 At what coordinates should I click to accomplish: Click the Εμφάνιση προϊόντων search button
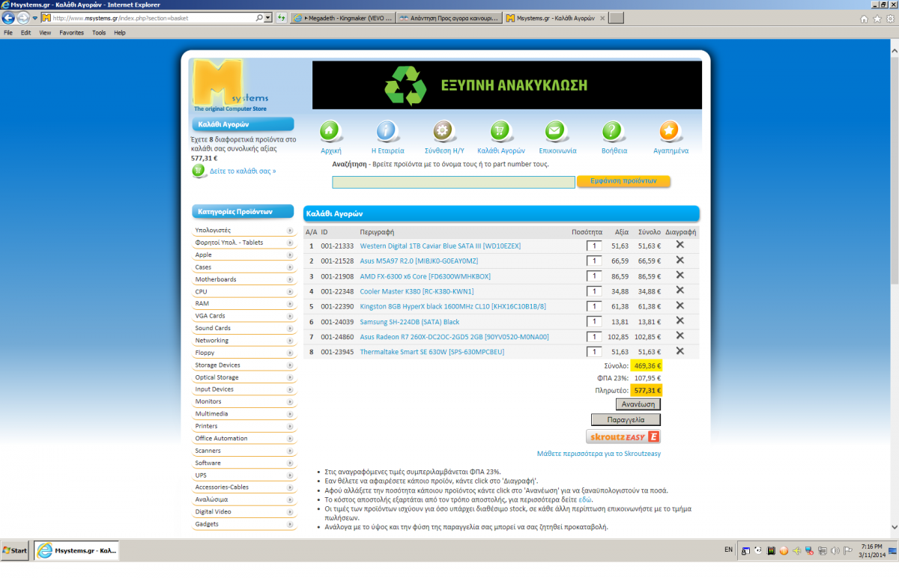623,181
